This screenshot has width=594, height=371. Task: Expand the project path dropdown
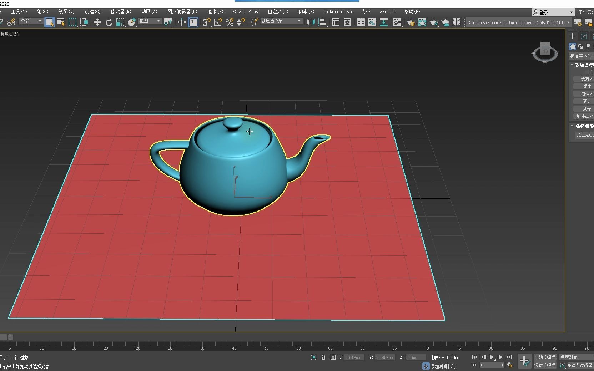[x=568, y=22]
